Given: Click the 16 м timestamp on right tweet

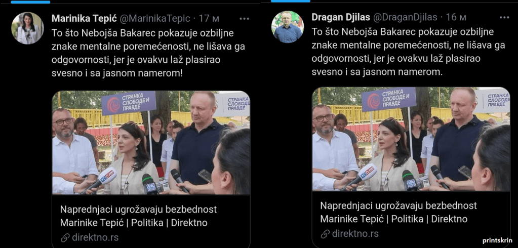Looking at the screenshot, I should pos(456,17).
